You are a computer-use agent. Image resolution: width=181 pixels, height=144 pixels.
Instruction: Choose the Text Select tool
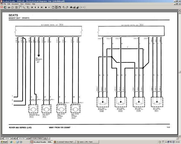point(28,7)
